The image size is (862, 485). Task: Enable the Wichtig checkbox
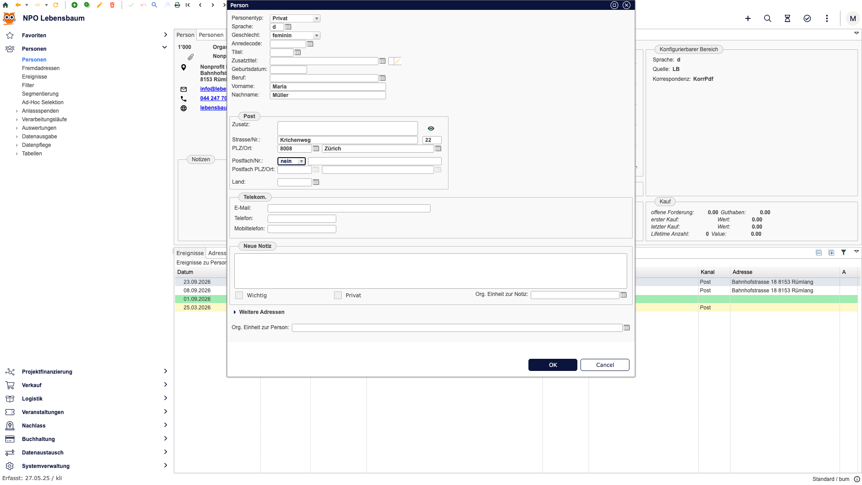point(239,295)
